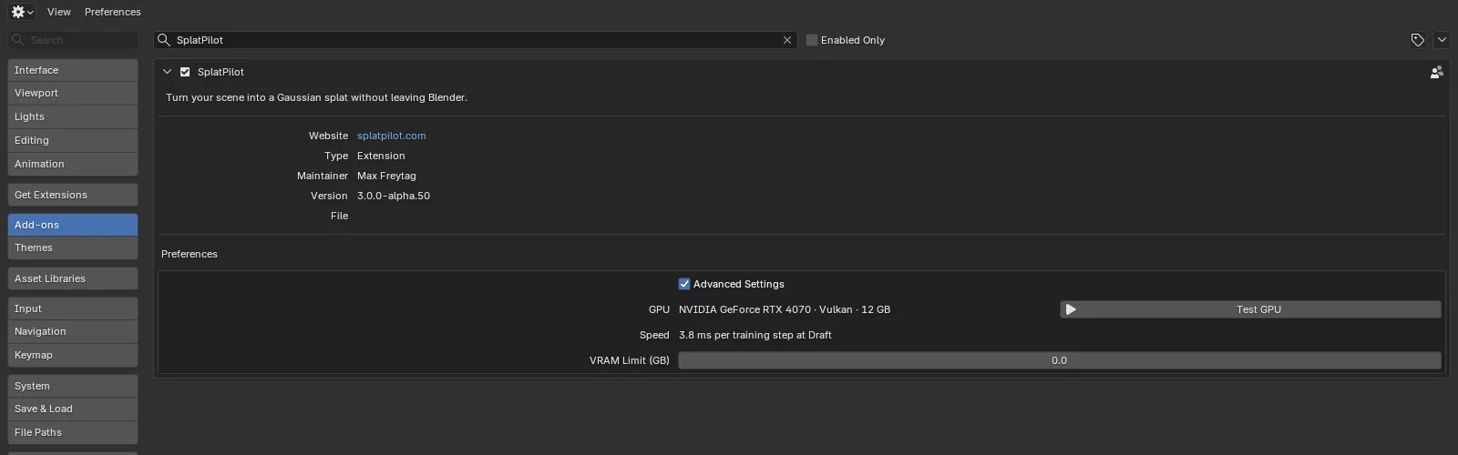Viewport: 1458px width, 455px height.
Task: Open the View menu
Action: point(59,12)
